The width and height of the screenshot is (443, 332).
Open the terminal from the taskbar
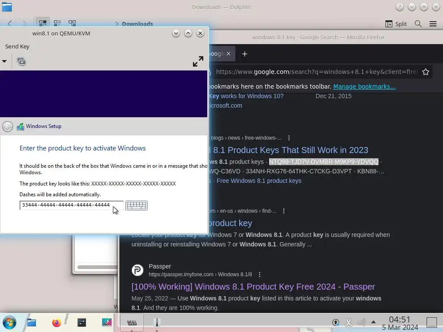click(82, 322)
